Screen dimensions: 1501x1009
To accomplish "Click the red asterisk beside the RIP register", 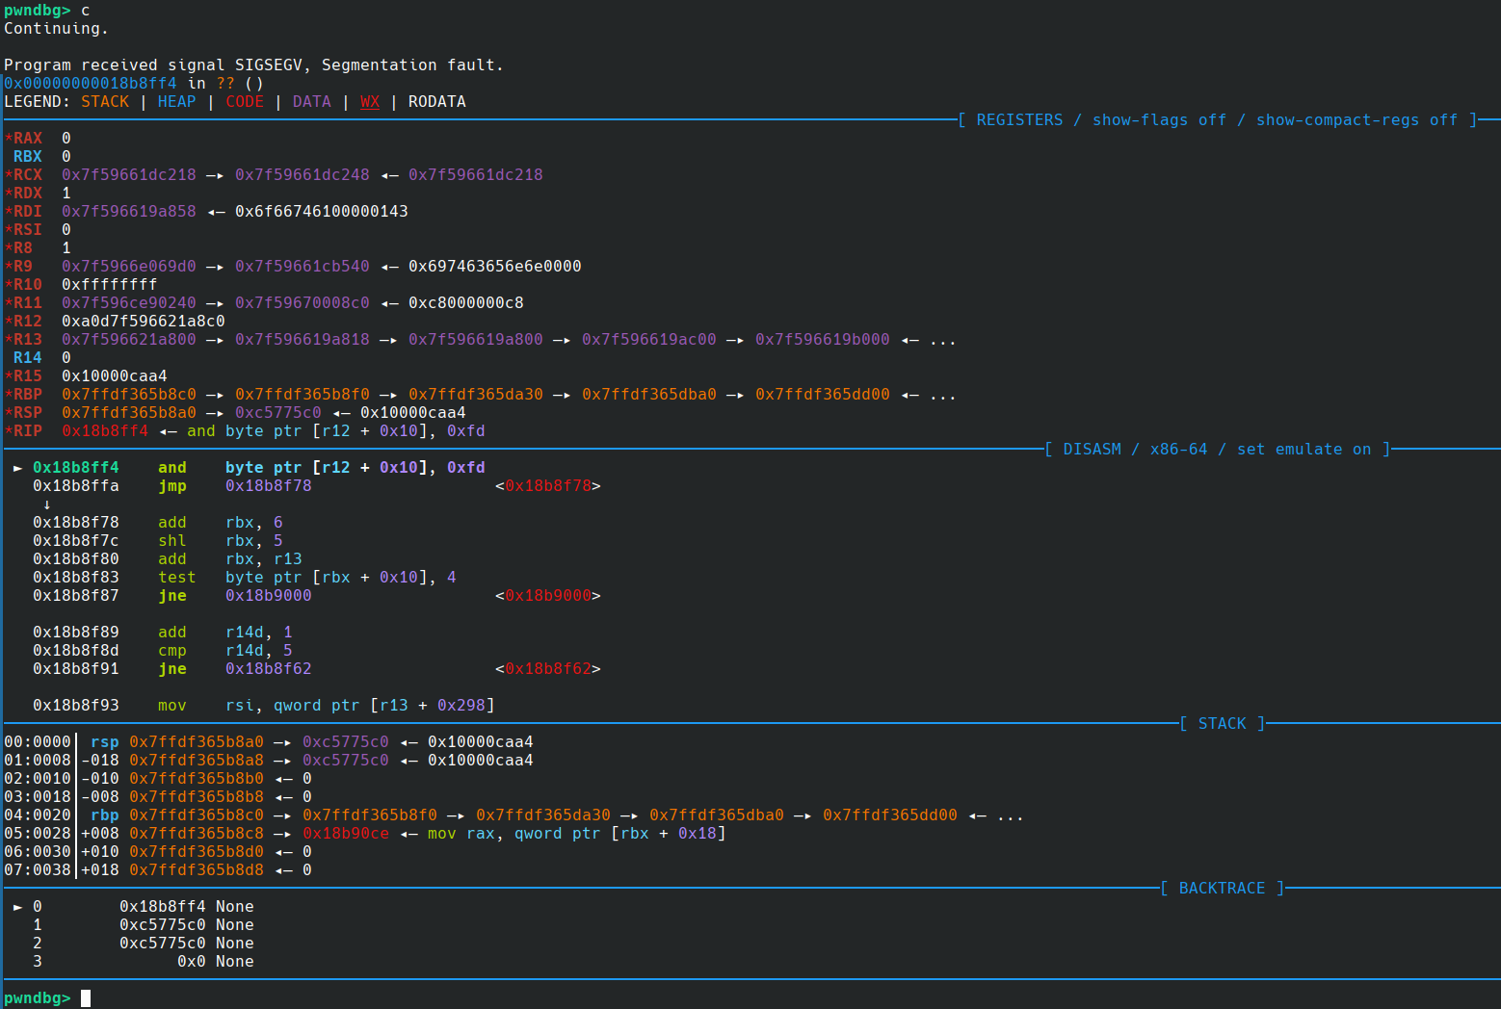I will [x=9, y=431].
